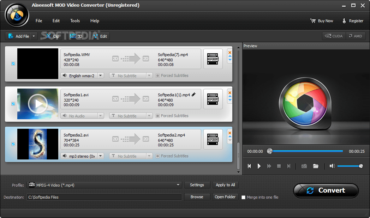Screen dimensions: 370x218
Task: Enable CUDA acceleration
Action: tap(333, 36)
